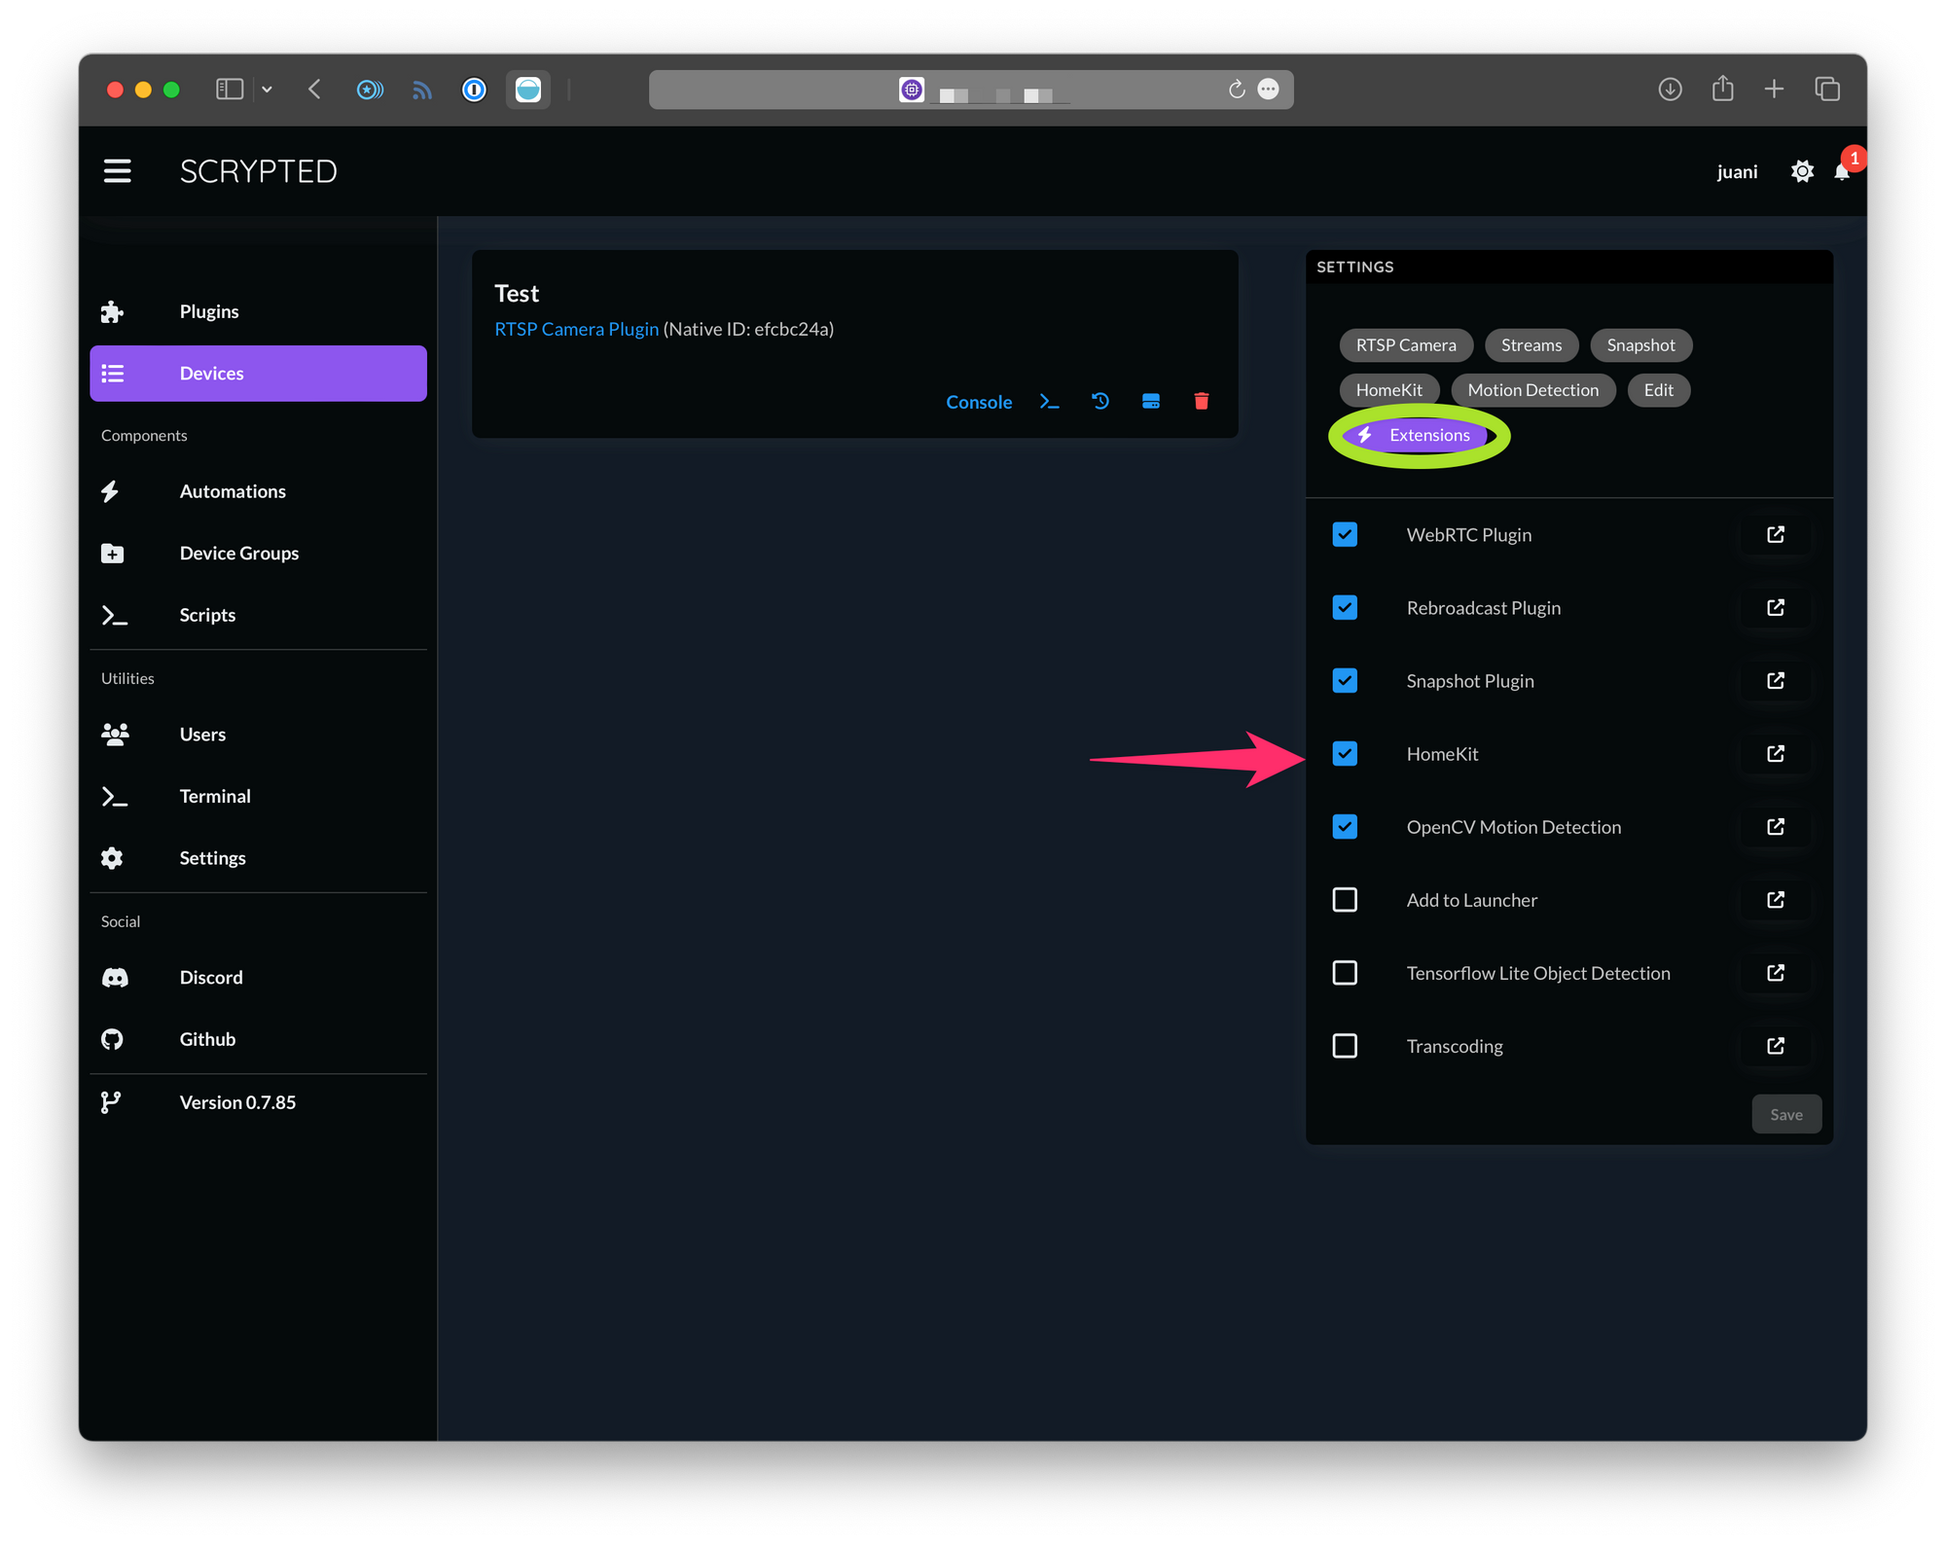This screenshot has height=1545, width=1946.
Task: Click the Github logo icon
Action: pyautogui.click(x=112, y=1039)
